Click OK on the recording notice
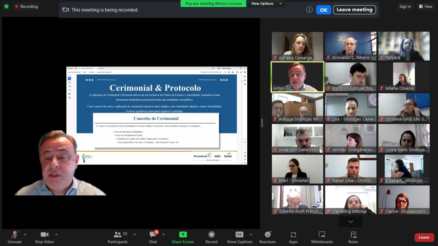This screenshot has height=246, width=438. click(x=323, y=10)
